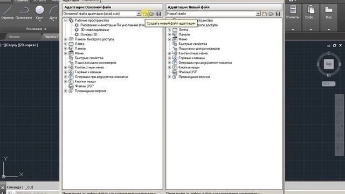
Task: Expand the Вид panel arrow
Action: coord(329,30)
